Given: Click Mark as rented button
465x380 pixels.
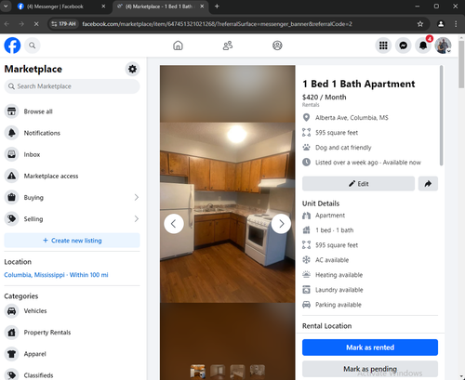Looking at the screenshot, I should (370, 347).
